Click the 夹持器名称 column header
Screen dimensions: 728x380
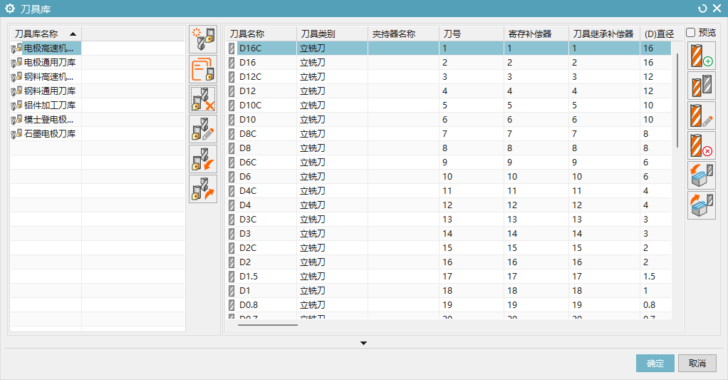[x=403, y=34]
